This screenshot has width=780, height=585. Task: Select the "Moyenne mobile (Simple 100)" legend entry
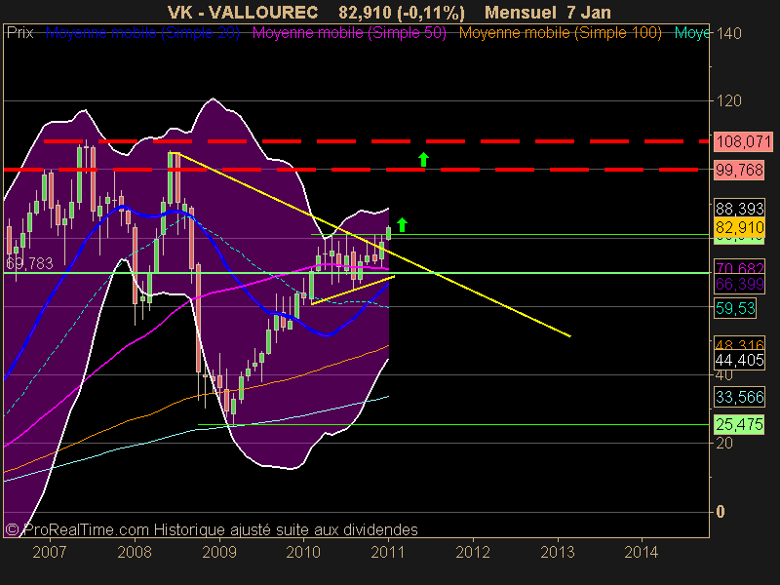click(x=561, y=33)
